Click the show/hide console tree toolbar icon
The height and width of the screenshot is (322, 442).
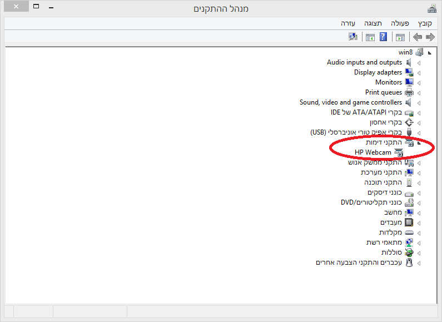tap(400, 37)
